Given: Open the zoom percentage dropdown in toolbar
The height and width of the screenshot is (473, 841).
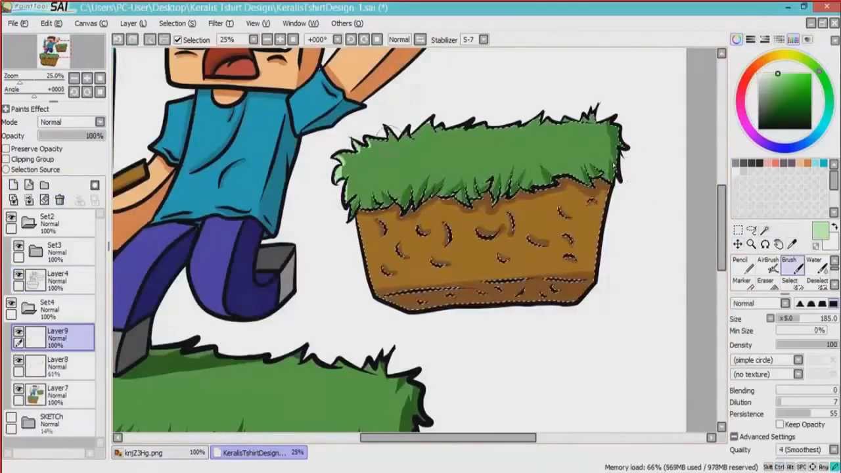Looking at the screenshot, I should point(253,39).
